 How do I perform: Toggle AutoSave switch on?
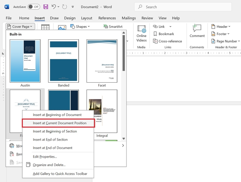pos(34,7)
